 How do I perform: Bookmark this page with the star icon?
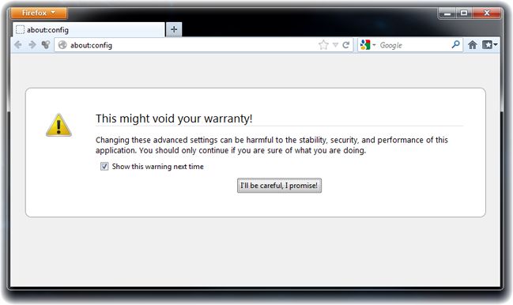[x=323, y=45]
